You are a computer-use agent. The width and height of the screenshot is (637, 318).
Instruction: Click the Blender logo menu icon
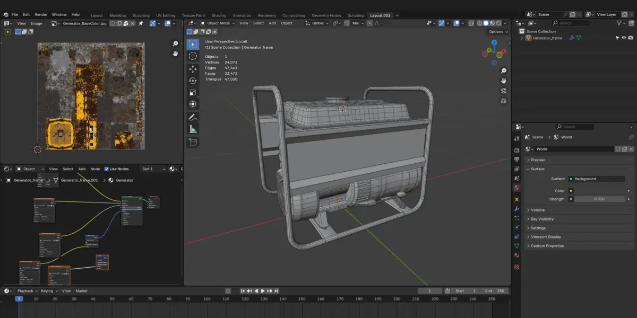(5, 14)
